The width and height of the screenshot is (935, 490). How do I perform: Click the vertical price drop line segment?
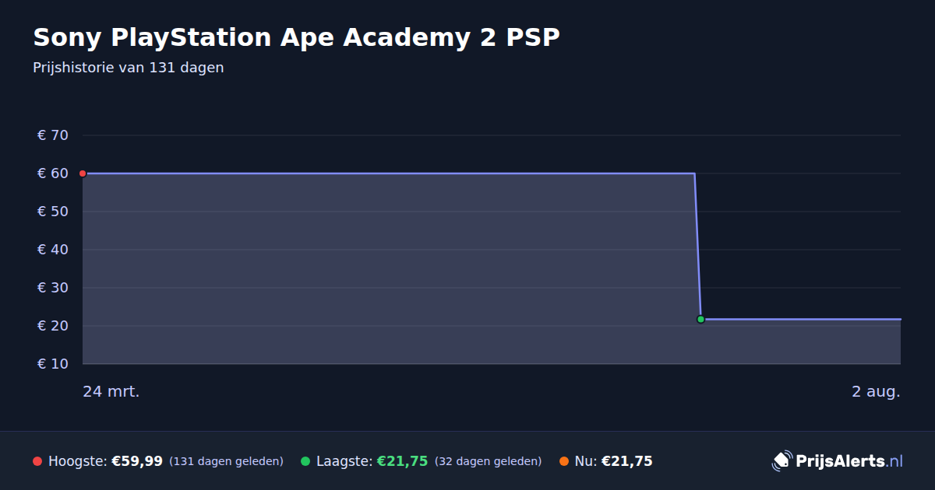pyautogui.click(x=697, y=246)
